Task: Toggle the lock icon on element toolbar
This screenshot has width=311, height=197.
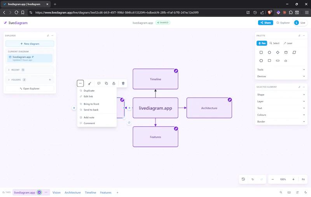Action: click(114, 83)
